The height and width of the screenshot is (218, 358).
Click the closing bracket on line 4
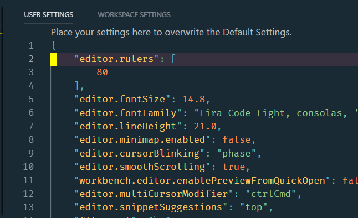click(x=76, y=86)
